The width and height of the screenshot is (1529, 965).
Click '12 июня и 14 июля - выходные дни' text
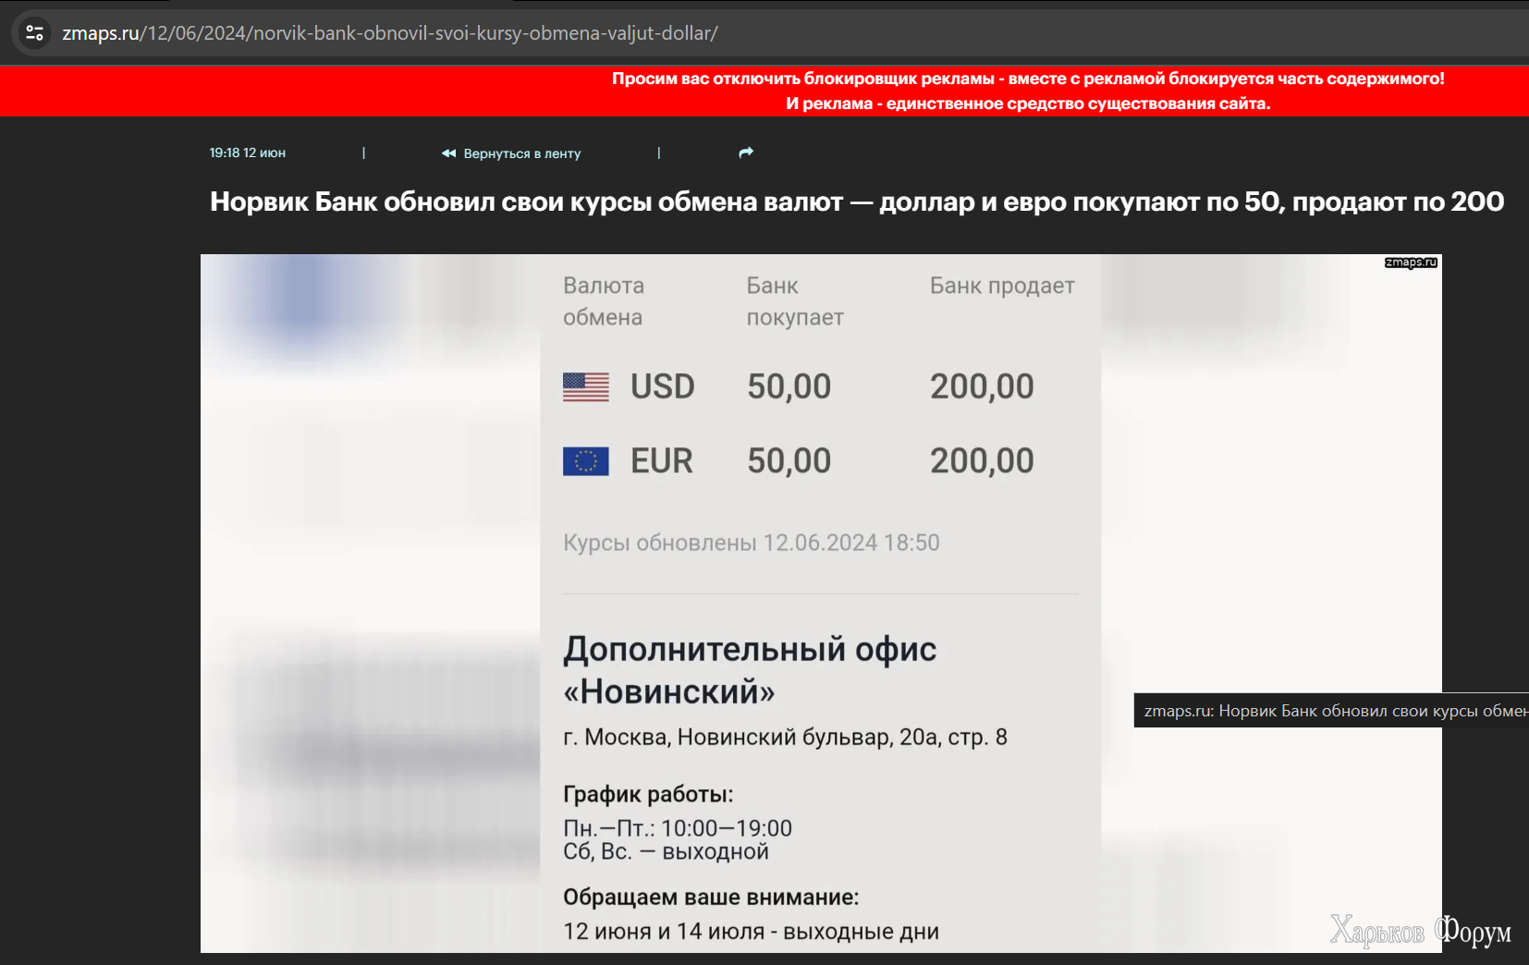point(751,932)
